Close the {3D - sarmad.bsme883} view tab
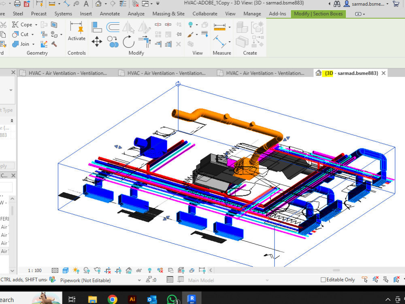This screenshot has height=304, width=405. pos(384,73)
